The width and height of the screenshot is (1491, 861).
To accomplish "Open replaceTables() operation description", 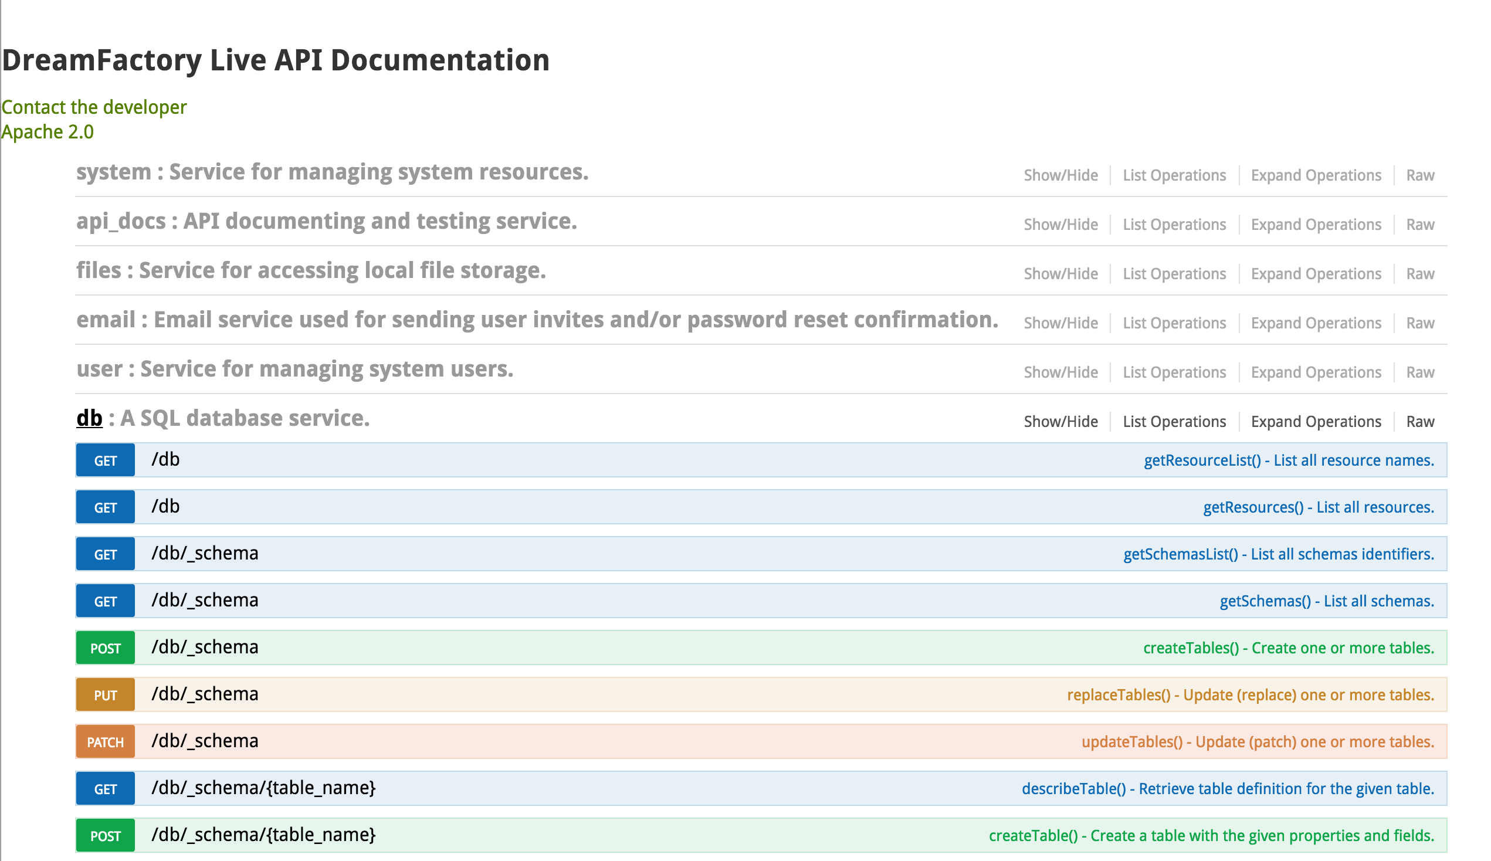I will pyautogui.click(x=1251, y=695).
